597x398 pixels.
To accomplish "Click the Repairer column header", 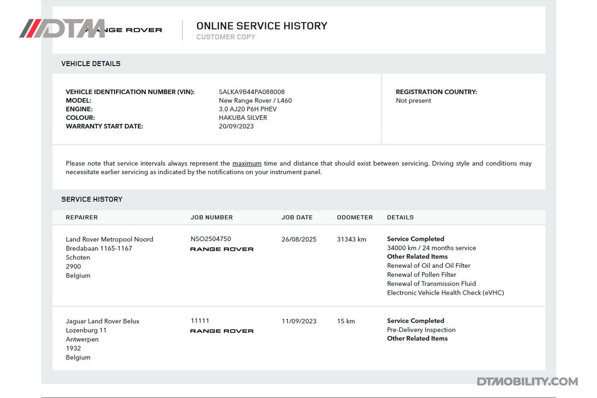I will [82, 217].
